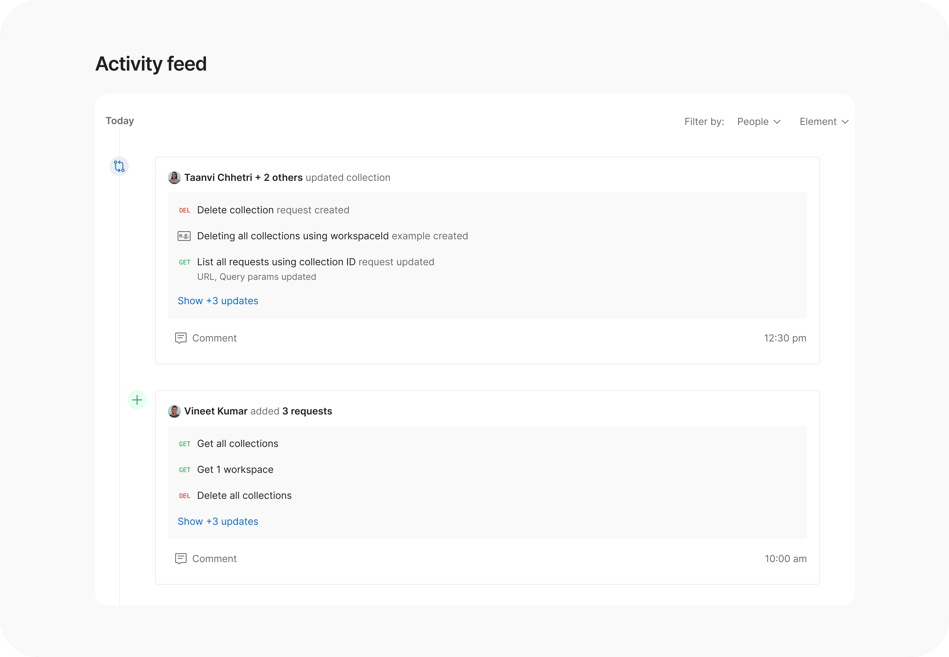Open Deleting all collections using workspaceId example
The image size is (949, 657).
(293, 236)
